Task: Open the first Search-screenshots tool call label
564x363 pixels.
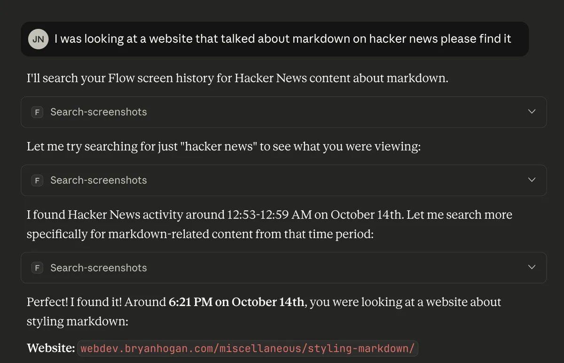Action: pyautogui.click(x=99, y=112)
